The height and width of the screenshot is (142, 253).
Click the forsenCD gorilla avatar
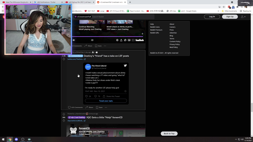[x=73, y=131]
